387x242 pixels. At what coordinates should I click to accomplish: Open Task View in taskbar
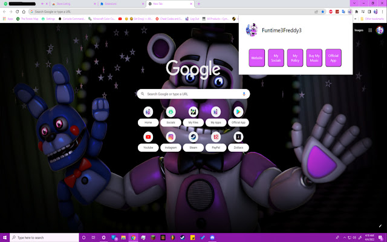click(x=93, y=238)
